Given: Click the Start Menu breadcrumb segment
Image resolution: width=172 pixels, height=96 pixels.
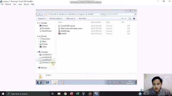Looking at the screenshot, I should (x=72, y=14).
